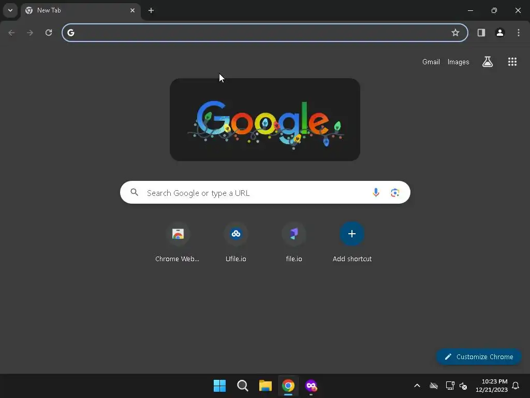Search by image with Google Lens
Screen dimensions: 530x398
click(395, 193)
